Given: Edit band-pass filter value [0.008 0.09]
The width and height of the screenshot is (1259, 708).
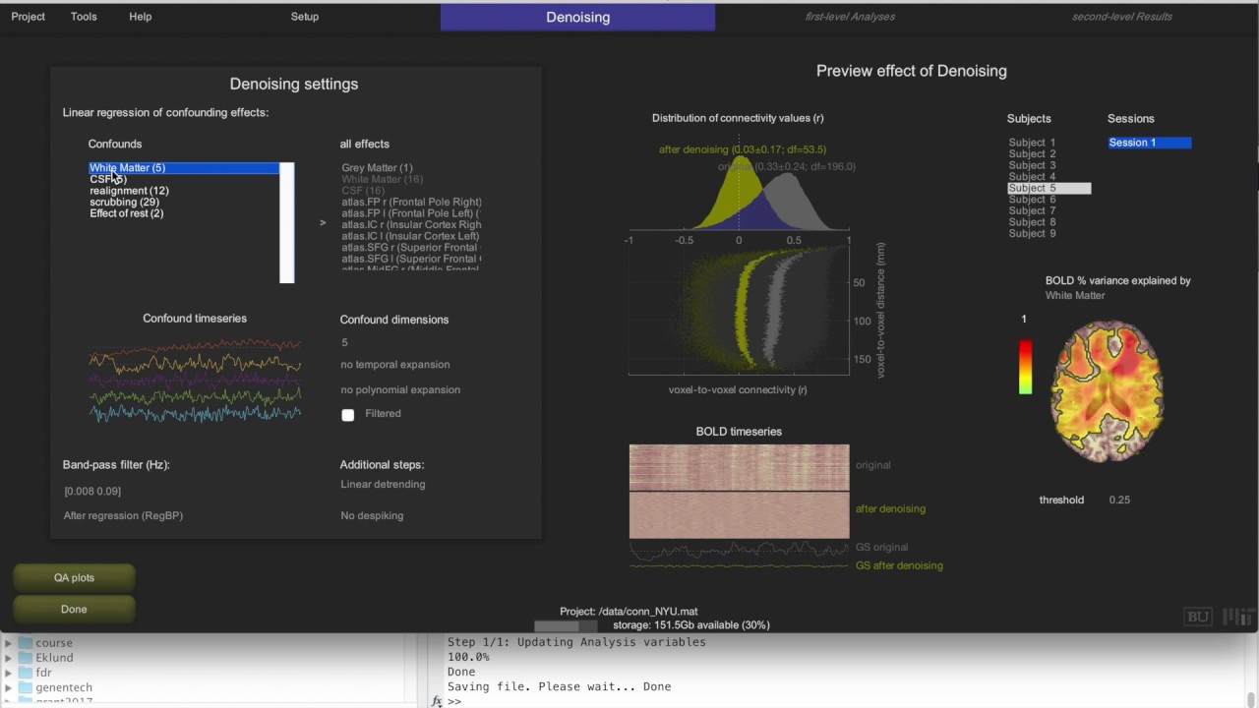Looking at the screenshot, I should point(92,491).
